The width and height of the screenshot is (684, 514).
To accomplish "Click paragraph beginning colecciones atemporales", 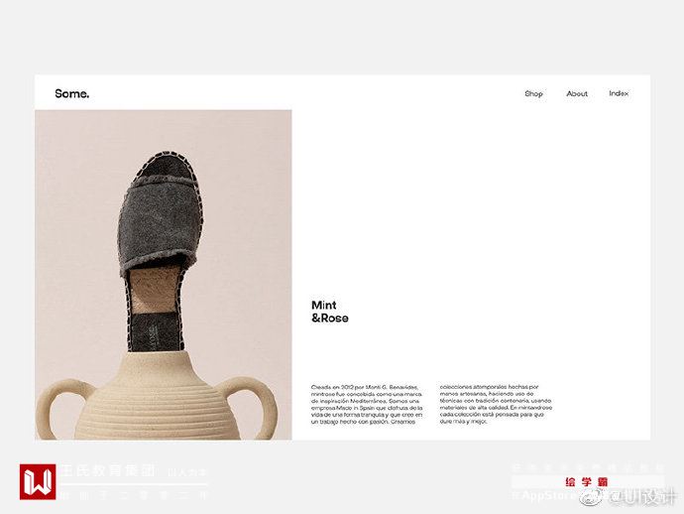I will (496, 404).
